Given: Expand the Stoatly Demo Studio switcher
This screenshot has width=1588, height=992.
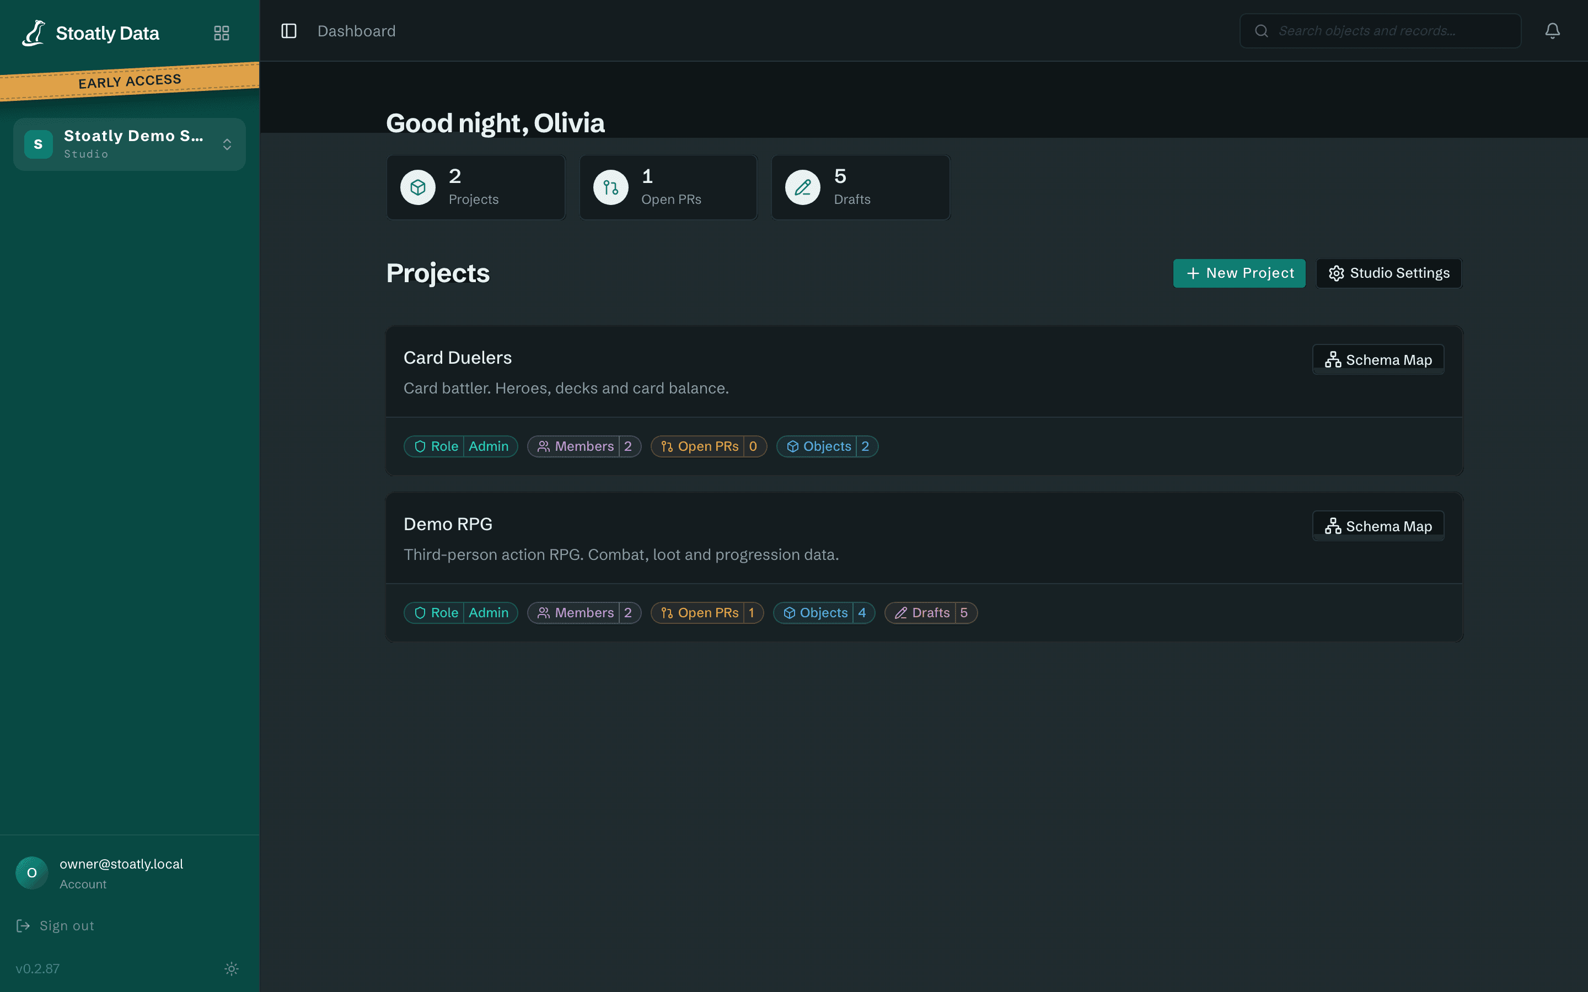Looking at the screenshot, I should 129,144.
